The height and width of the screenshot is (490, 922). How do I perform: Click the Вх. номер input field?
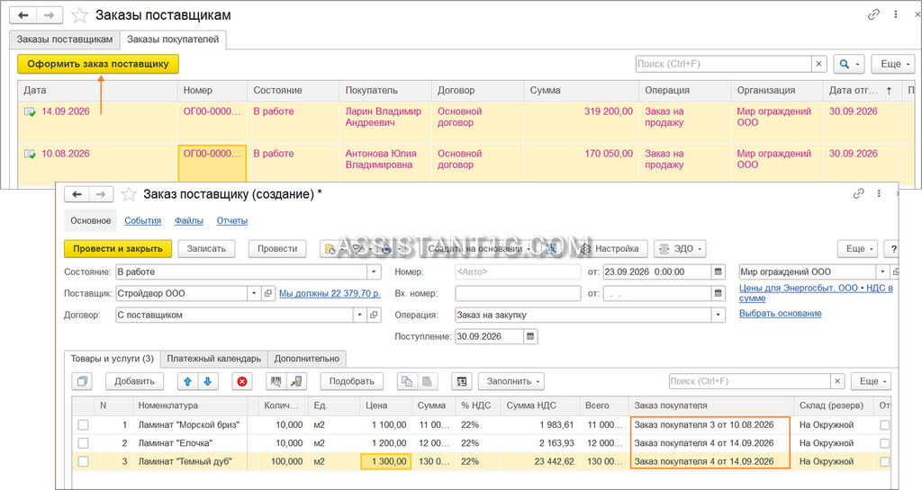coord(518,293)
